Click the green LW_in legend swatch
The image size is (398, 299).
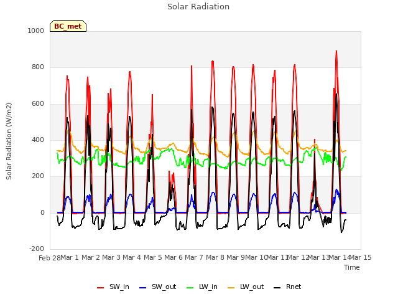[x=190, y=288]
